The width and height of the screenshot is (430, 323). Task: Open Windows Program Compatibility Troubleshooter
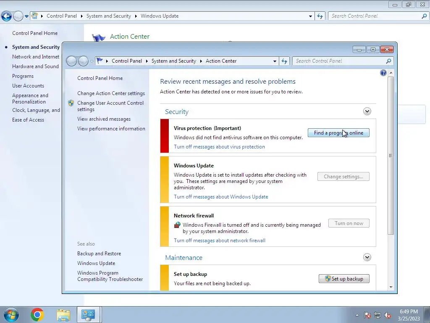click(x=110, y=276)
